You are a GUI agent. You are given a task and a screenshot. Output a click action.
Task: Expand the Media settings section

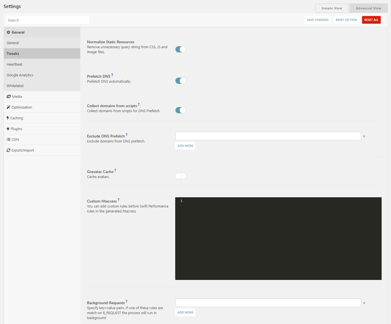[42, 96]
